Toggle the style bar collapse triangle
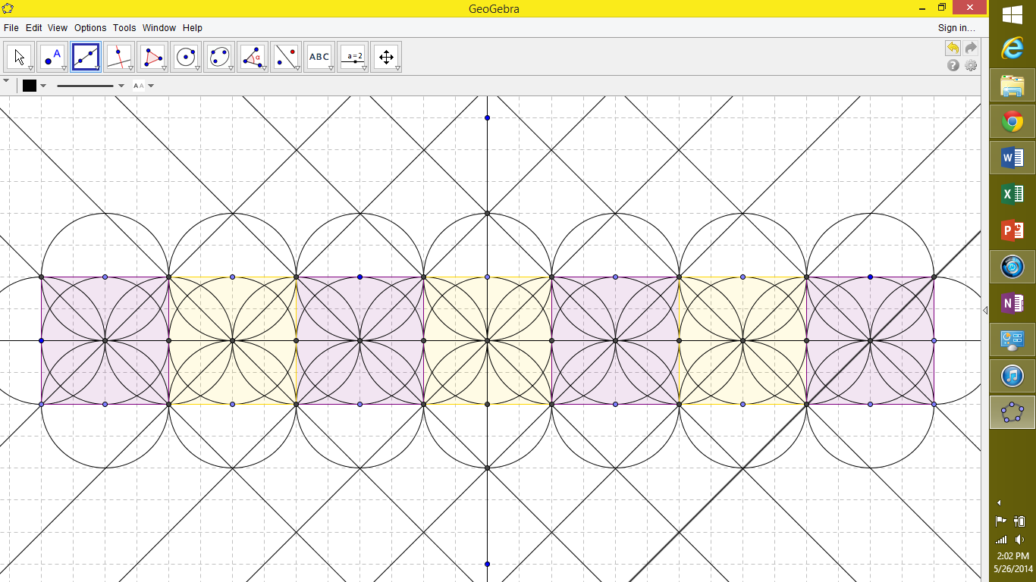This screenshot has width=1036, height=582. tap(6, 80)
